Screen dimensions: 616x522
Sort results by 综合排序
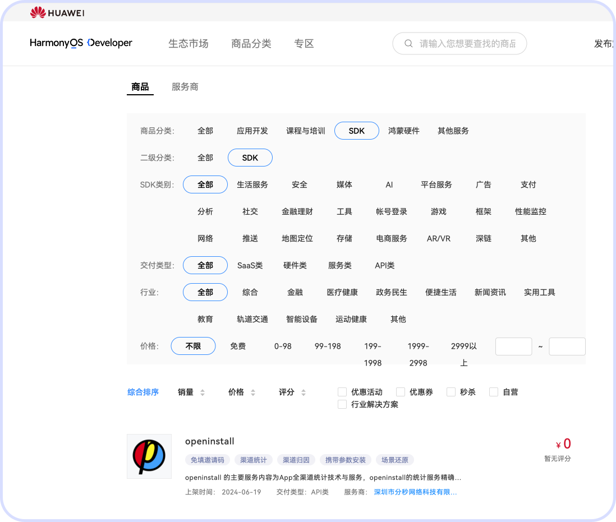tap(143, 392)
